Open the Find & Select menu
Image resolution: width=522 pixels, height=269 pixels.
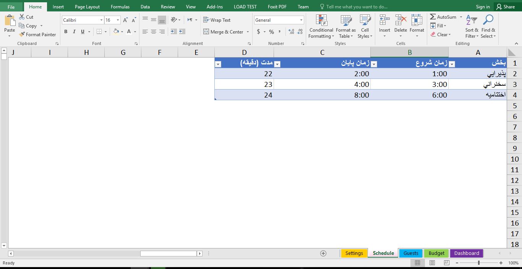coord(488,26)
